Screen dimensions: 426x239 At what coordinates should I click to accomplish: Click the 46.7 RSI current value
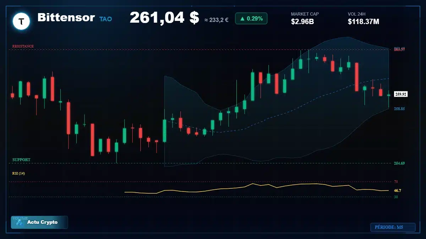click(398, 190)
